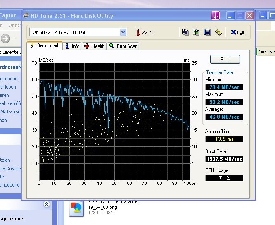275x225 pixels.
Task: Open the HD Tune options wrench icon
Action: point(218,32)
